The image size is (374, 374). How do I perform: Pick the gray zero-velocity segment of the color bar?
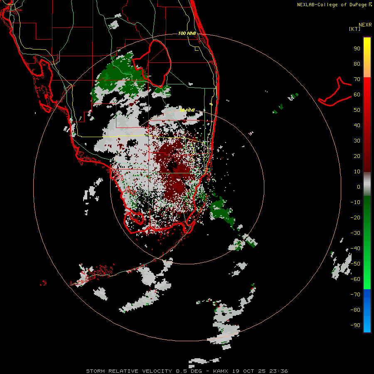(367, 184)
